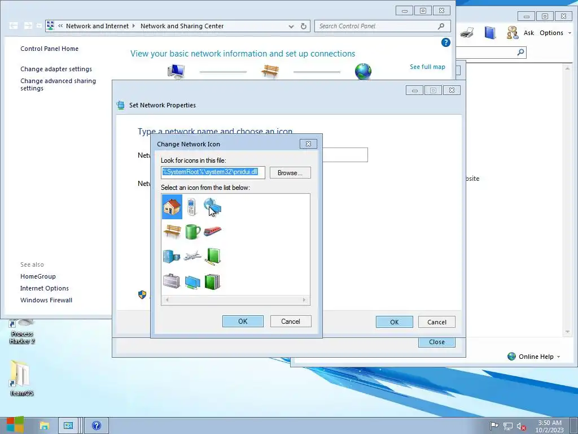Pick the blue office building icon
This screenshot has width=578, height=434.
click(172, 256)
